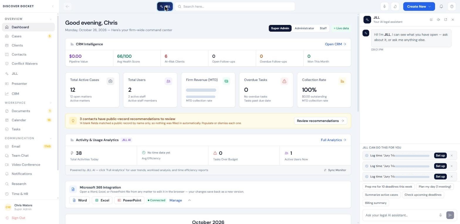This screenshot has width=460, height=224.
Task: Open the Create New dropdown
Action: point(419,6)
